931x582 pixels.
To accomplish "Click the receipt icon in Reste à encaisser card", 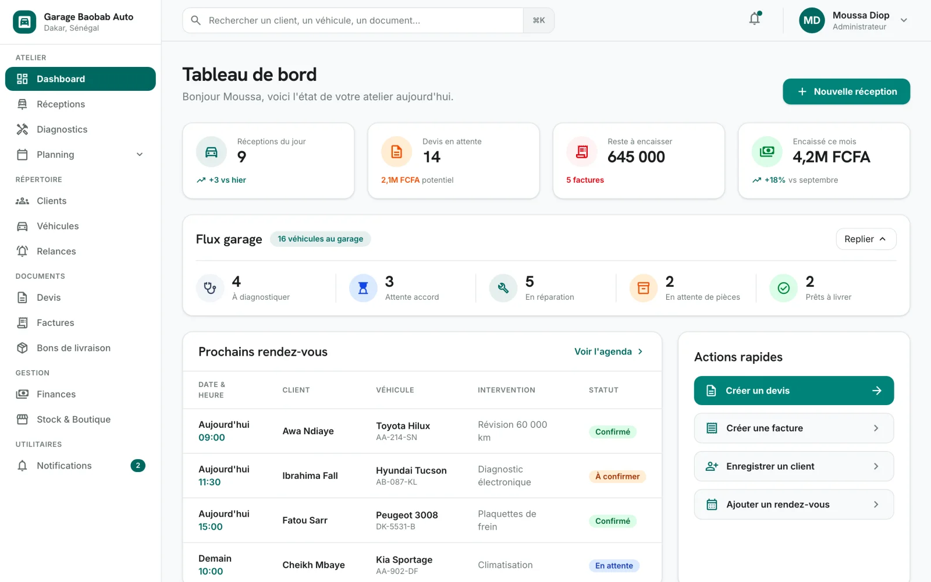I will tap(582, 151).
